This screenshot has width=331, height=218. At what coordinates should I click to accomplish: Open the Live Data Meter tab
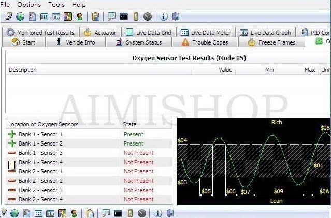(x=206, y=33)
